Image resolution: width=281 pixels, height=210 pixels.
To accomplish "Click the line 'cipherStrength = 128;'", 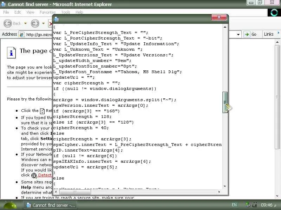I will click(x=82, y=117).
